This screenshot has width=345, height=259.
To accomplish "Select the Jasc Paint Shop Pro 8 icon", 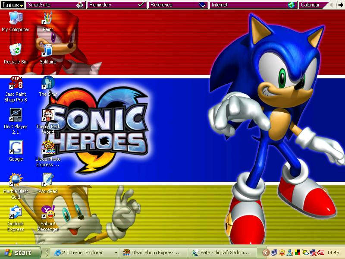I will click(x=16, y=89).
